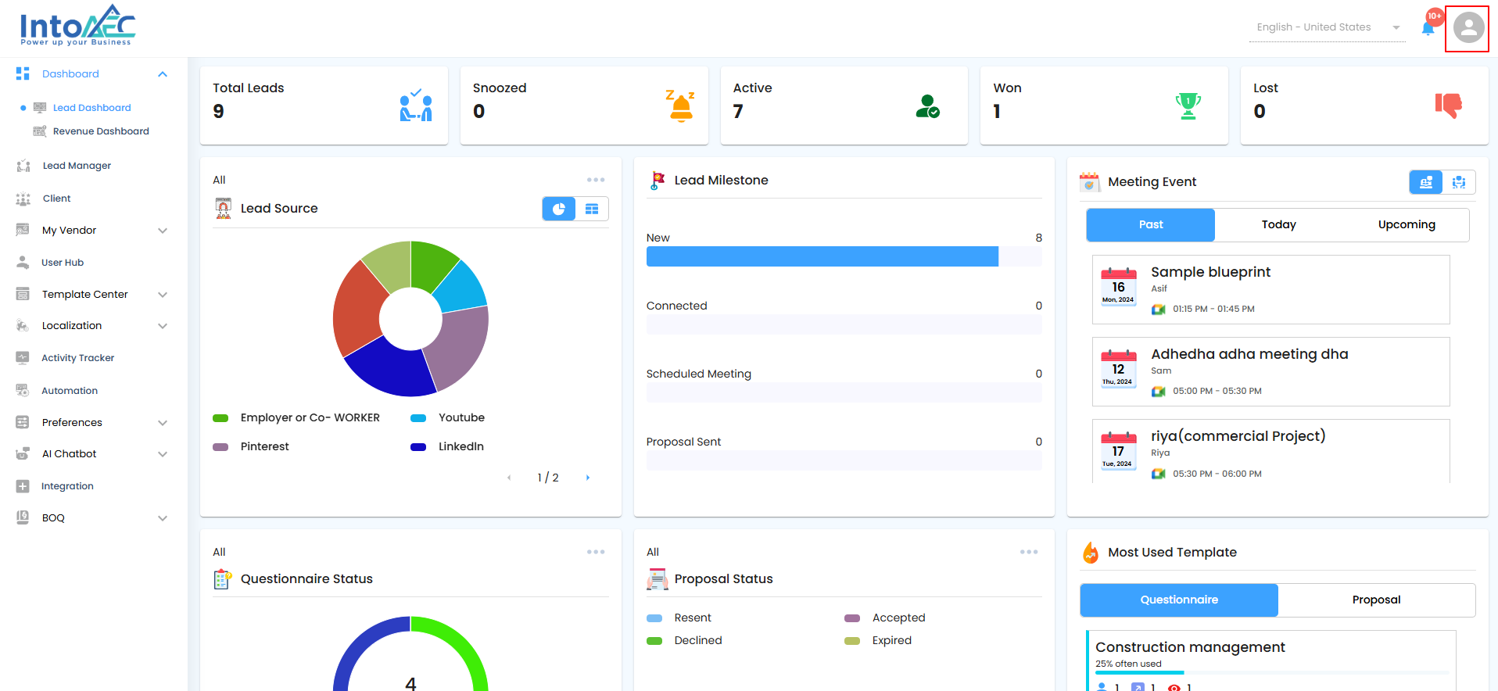This screenshot has height=691, width=1498.
Task: Toggle the Resent legend in Proposal Status
Action: (x=654, y=618)
